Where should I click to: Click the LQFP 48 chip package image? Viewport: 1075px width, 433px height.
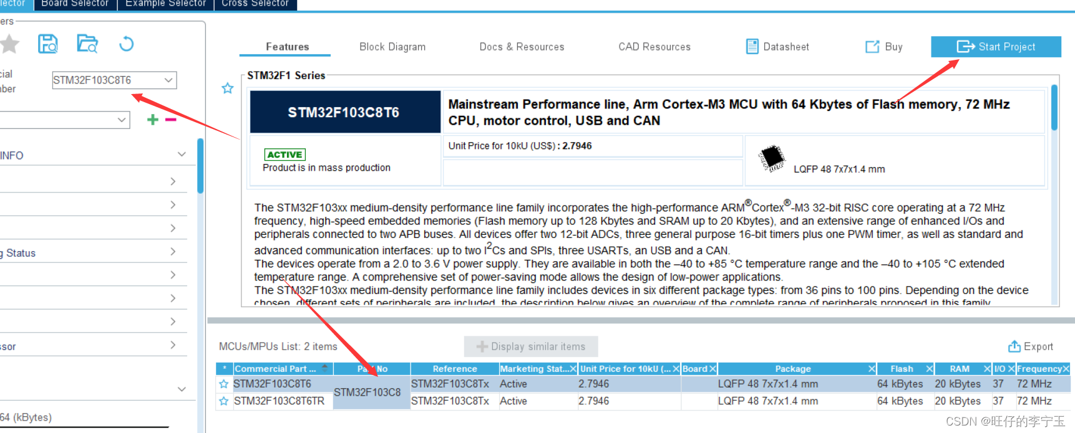772,158
